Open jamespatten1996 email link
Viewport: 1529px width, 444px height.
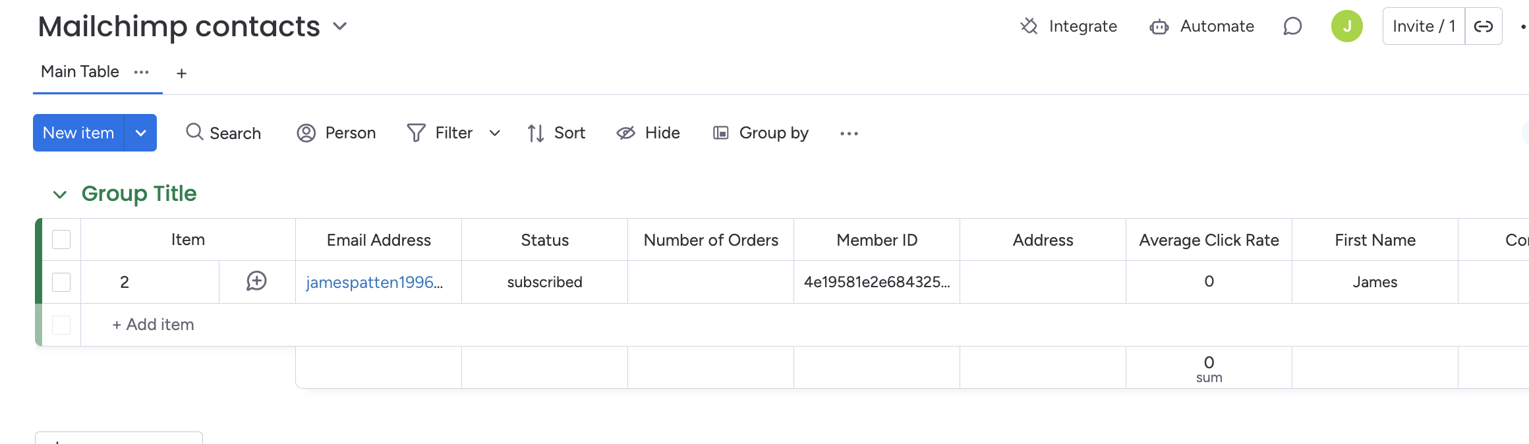374,282
